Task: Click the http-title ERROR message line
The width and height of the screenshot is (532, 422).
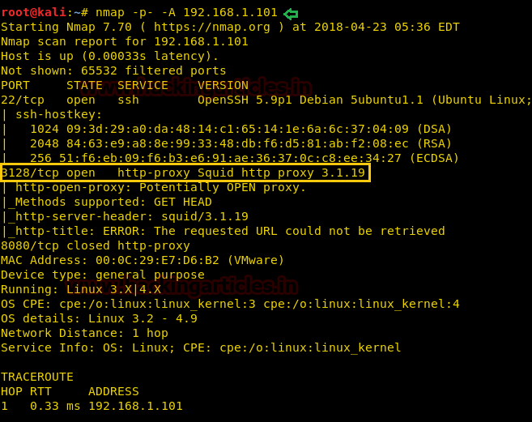Action: coord(230,231)
